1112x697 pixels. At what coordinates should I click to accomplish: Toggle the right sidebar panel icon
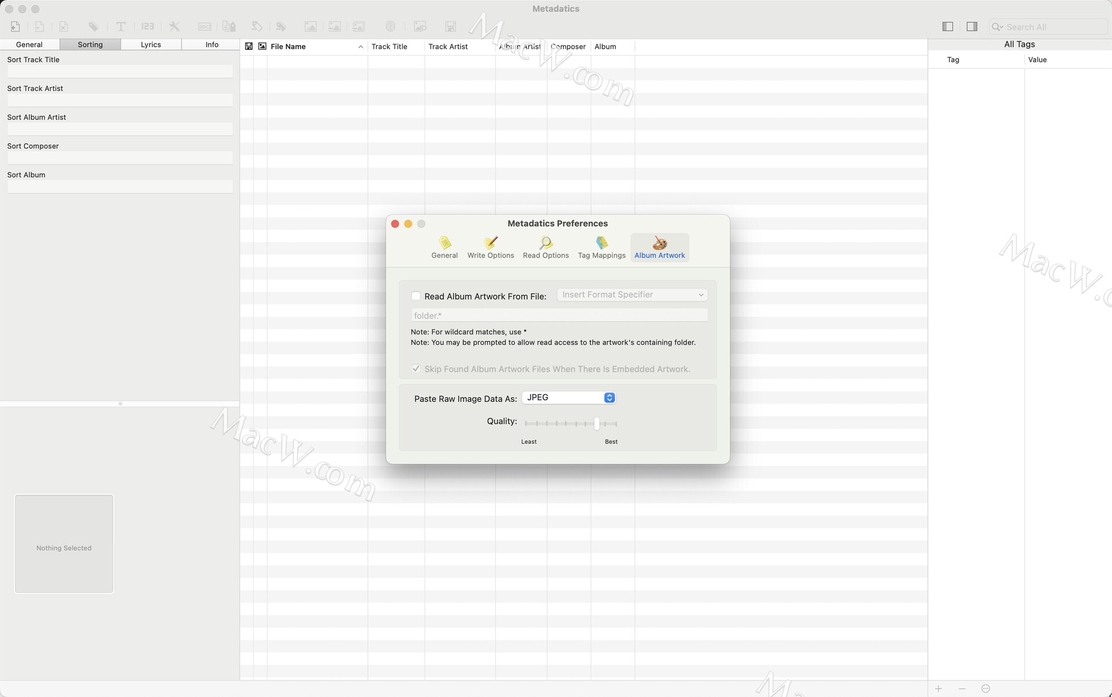click(972, 27)
